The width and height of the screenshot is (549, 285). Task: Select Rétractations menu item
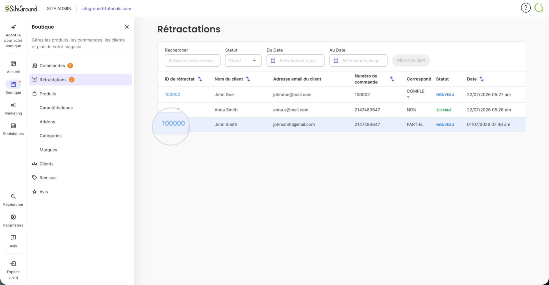tap(80, 80)
